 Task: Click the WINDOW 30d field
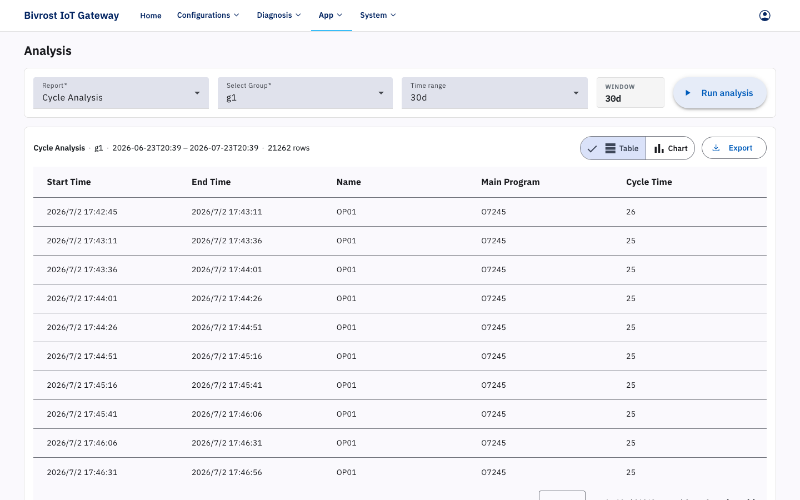631,93
